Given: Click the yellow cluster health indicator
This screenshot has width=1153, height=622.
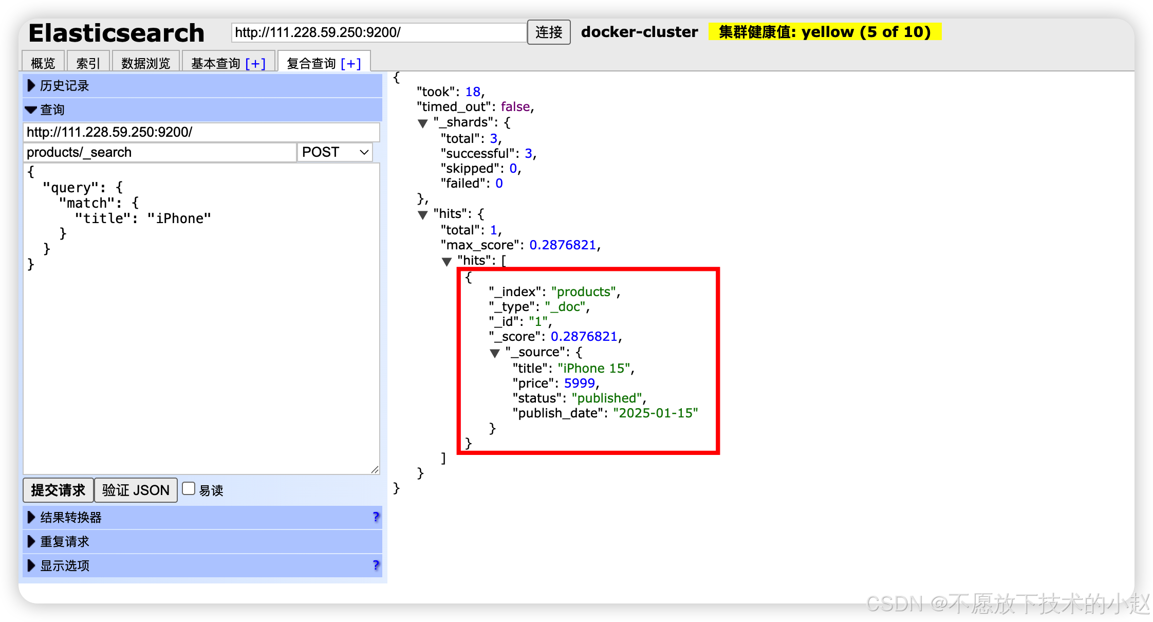Looking at the screenshot, I should point(824,32).
